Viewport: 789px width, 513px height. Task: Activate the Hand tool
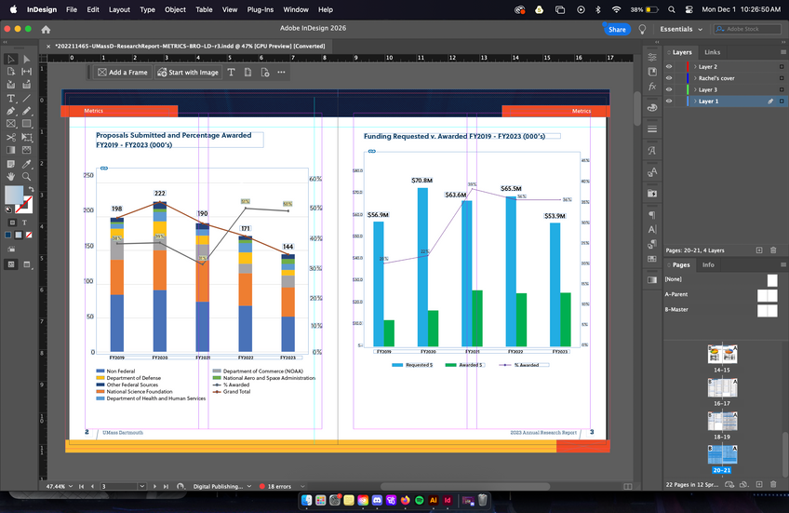click(x=11, y=176)
